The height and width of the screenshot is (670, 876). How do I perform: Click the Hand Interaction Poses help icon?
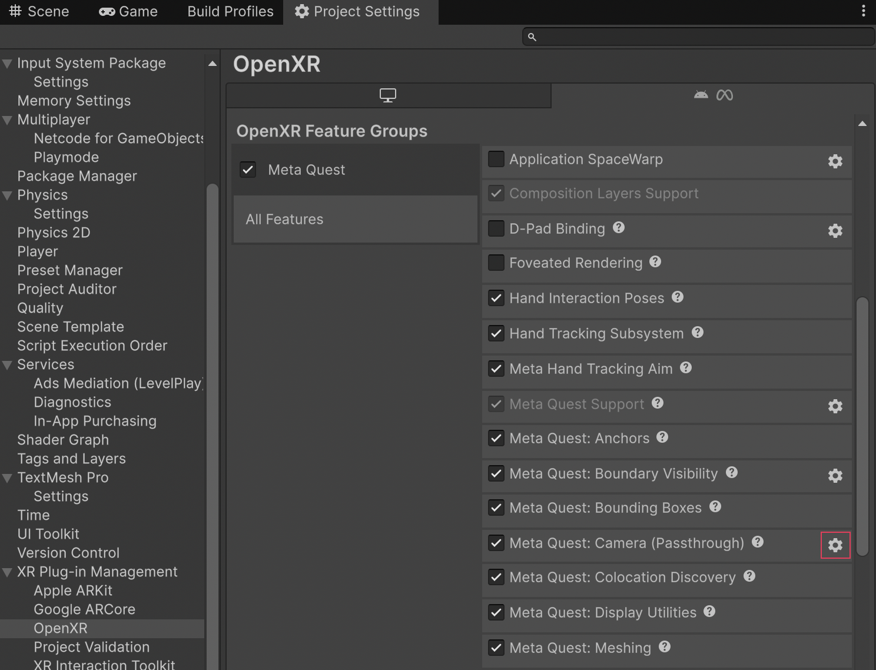tap(678, 297)
